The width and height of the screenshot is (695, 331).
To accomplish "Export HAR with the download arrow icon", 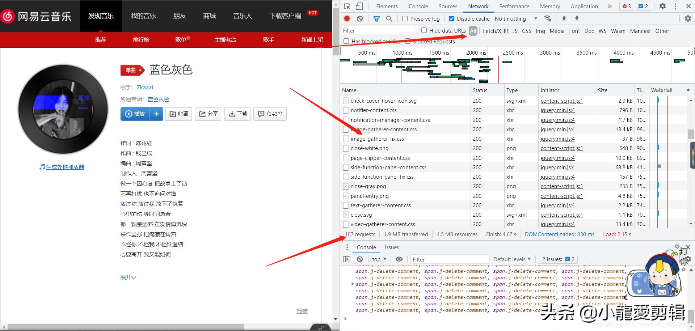I will pyautogui.click(x=577, y=18).
